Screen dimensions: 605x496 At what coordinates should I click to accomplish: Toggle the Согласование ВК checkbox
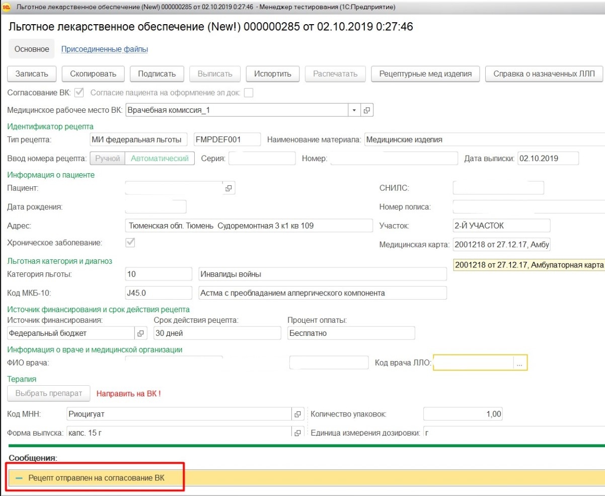[x=79, y=93]
